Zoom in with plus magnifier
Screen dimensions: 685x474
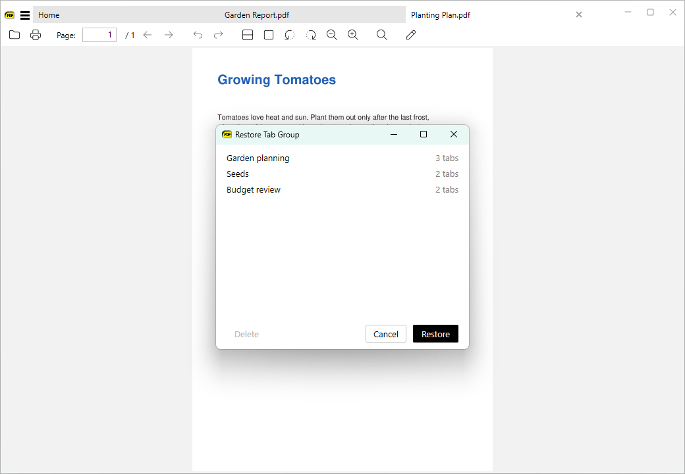click(x=353, y=35)
